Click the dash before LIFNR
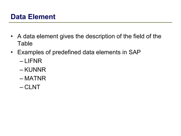The height and width of the screenshot is (136, 181). [x=22, y=61]
